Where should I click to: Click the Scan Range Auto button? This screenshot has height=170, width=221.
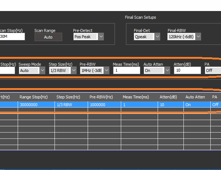(x=48, y=37)
